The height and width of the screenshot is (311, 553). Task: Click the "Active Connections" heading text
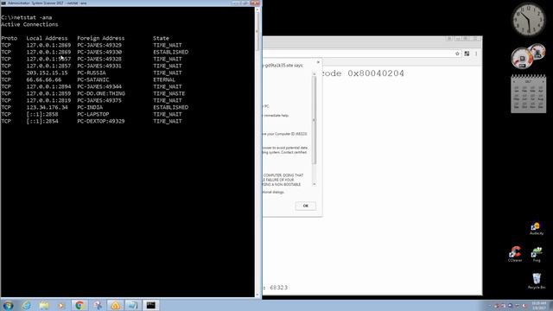(29, 24)
